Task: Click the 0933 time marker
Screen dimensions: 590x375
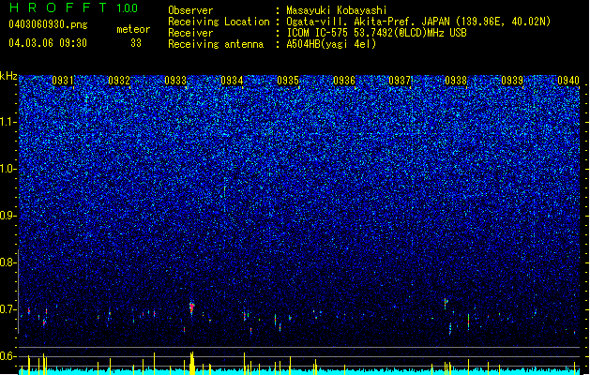Action: [175, 81]
